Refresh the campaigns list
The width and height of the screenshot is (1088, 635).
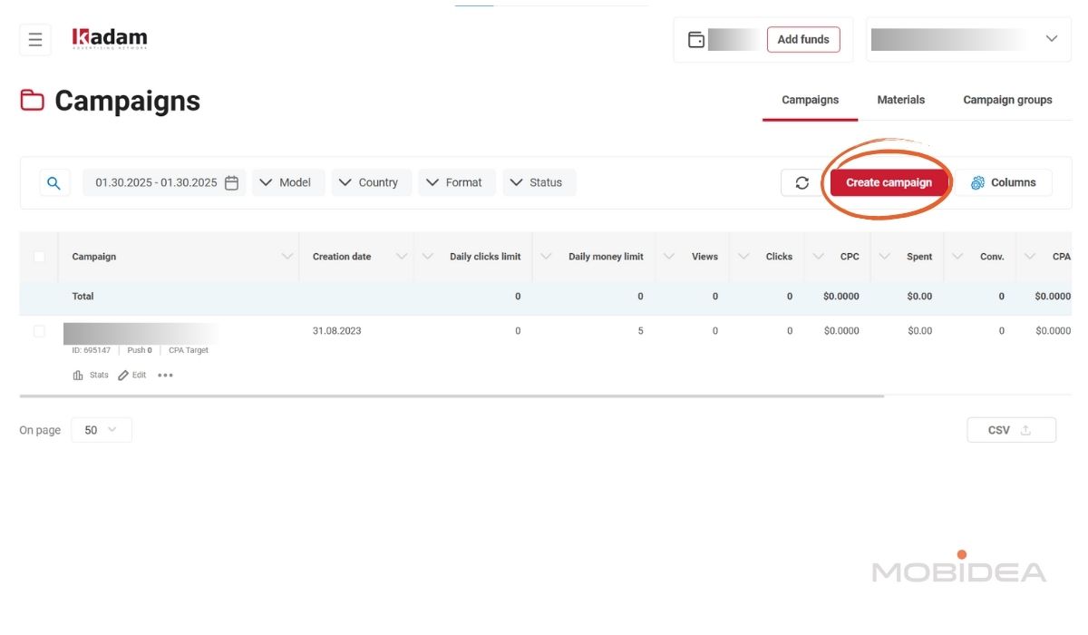tap(801, 183)
